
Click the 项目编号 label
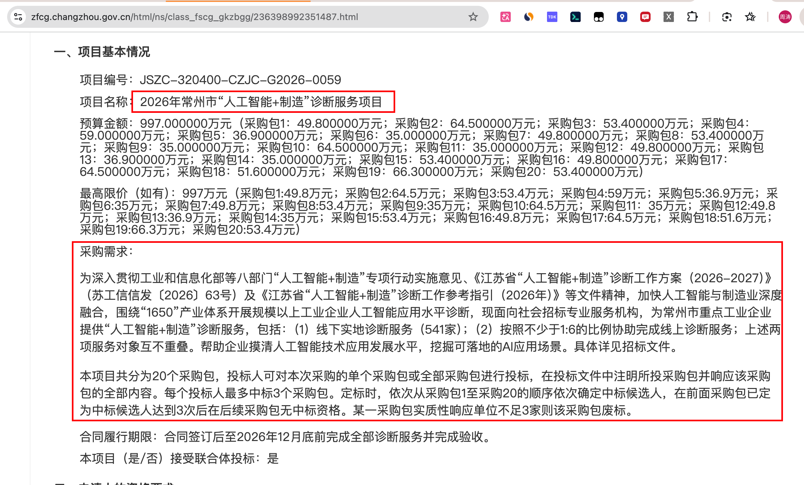pos(104,80)
